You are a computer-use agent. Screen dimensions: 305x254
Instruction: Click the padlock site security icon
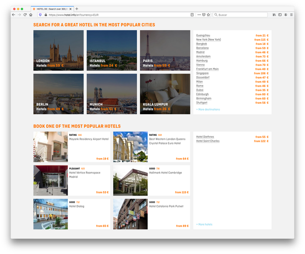click(x=46, y=15)
